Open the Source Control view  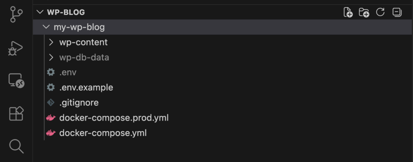click(16, 15)
